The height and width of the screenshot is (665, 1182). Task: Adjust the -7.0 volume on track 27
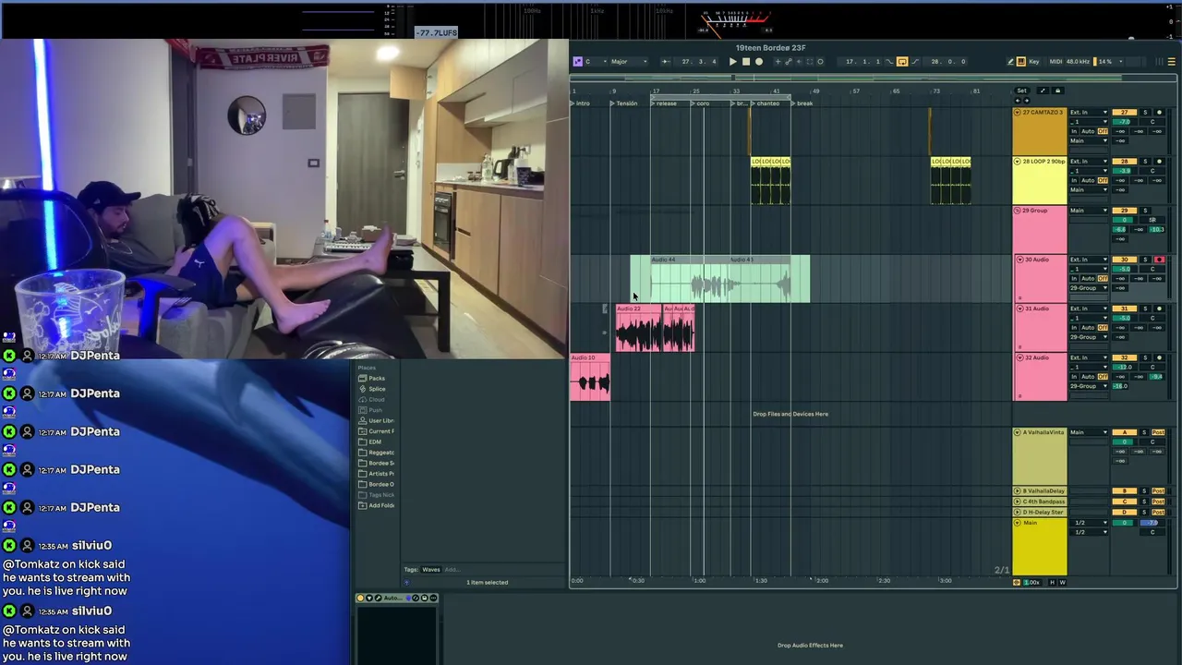point(1124,122)
